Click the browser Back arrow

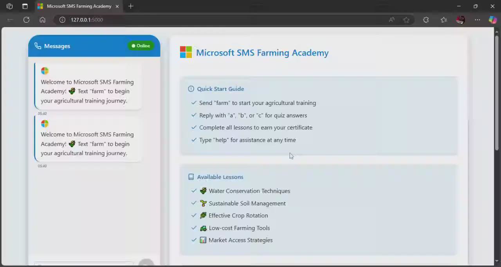(10, 20)
